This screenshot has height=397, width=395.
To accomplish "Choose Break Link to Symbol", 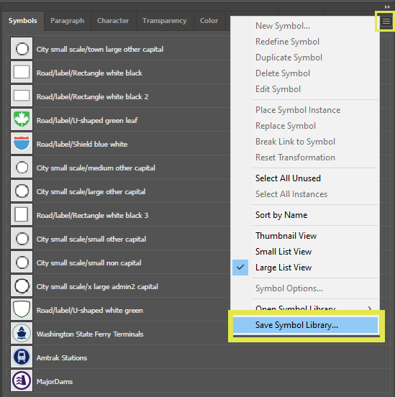I will point(305,142).
